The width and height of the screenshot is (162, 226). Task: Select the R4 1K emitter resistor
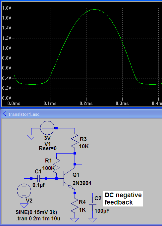(x=75, y=206)
